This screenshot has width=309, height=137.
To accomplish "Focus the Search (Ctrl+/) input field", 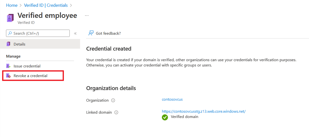I will [38, 33].
